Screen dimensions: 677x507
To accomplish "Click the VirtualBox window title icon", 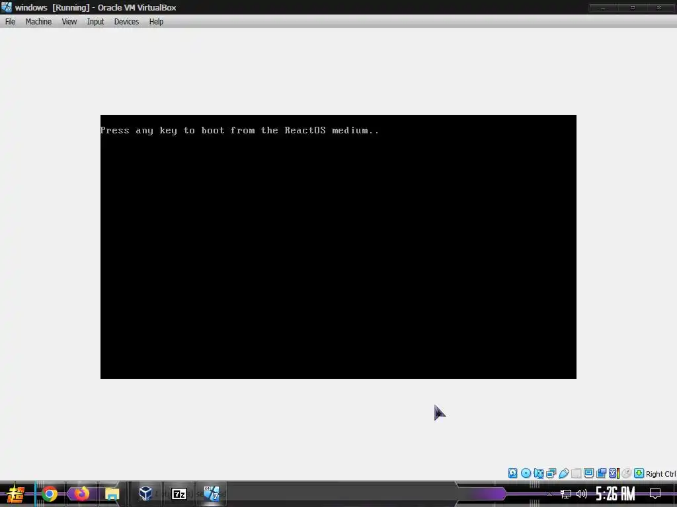I will click(7, 7).
